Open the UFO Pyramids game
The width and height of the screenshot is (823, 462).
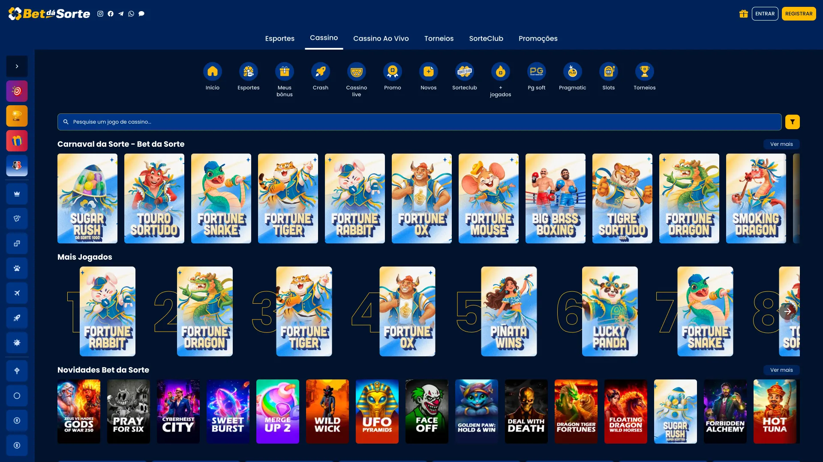377,412
